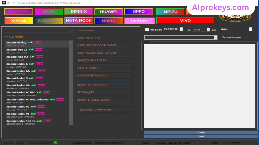Screen dimensions: 259x145
Task: Switch to the MEIZU brand tab
Action: click(170, 12)
